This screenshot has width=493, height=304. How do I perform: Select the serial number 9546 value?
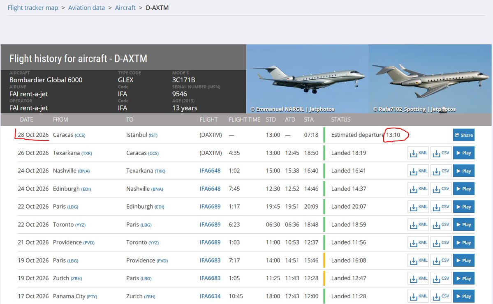click(180, 94)
